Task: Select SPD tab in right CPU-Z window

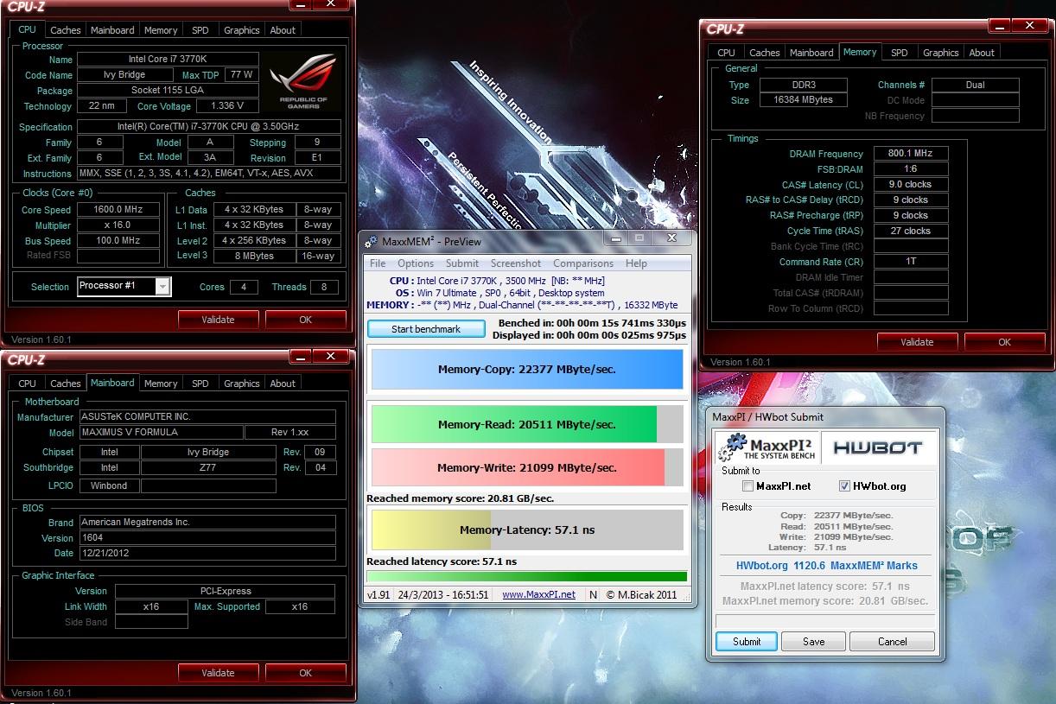Action: (x=899, y=53)
